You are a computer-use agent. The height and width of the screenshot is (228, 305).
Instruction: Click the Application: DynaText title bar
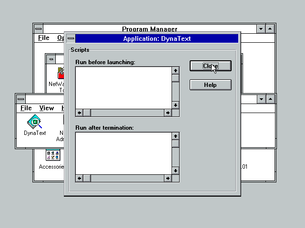157,38
